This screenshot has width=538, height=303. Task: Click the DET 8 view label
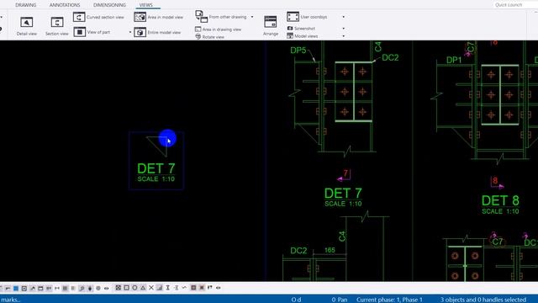[x=500, y=200]
